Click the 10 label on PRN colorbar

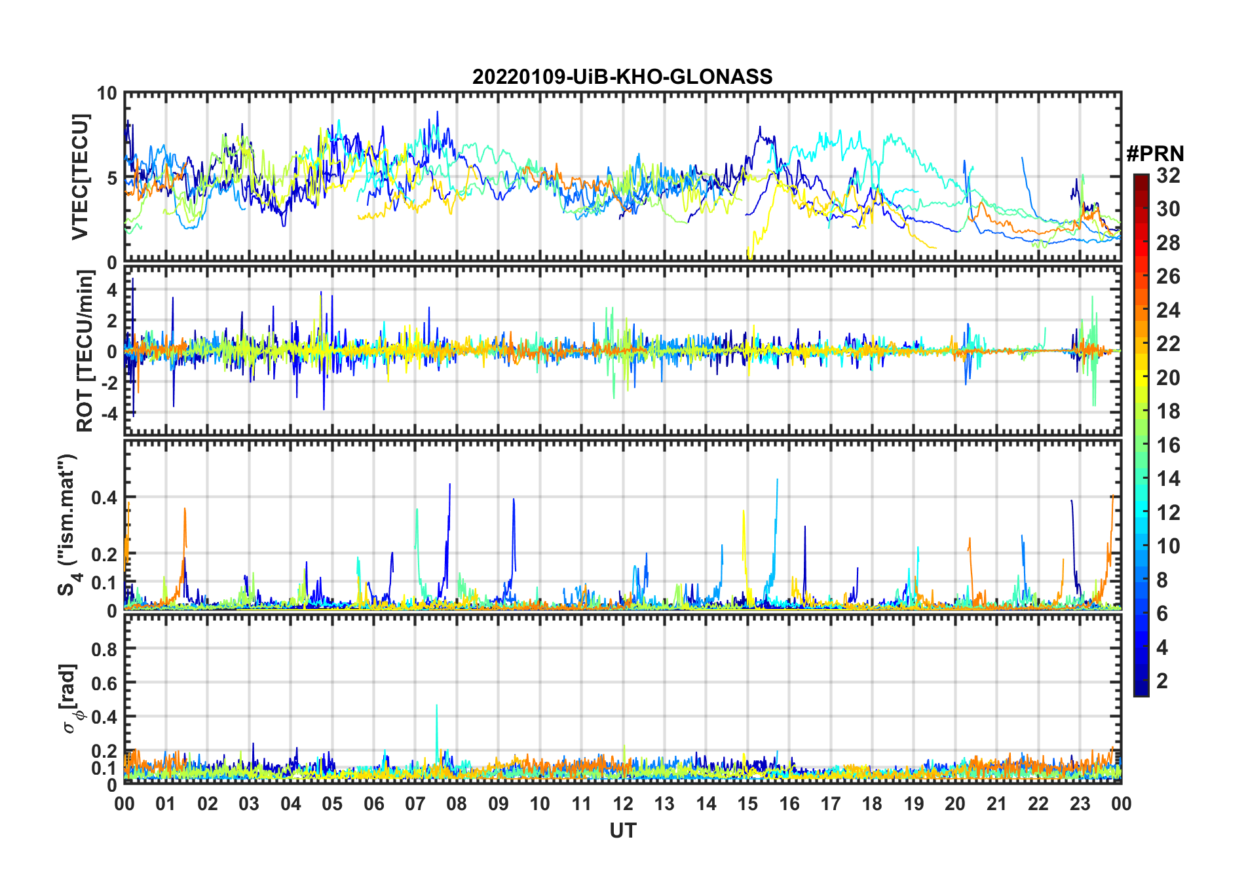tap(1168, 546)
